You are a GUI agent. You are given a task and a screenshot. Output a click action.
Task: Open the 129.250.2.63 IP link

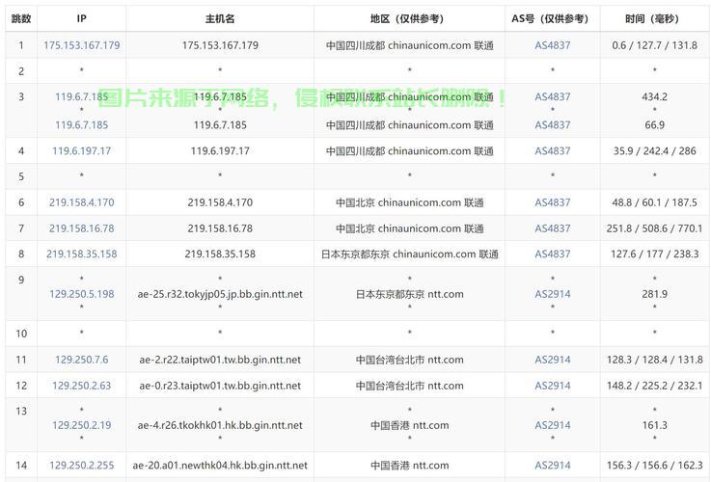click(x=81, y=386)
